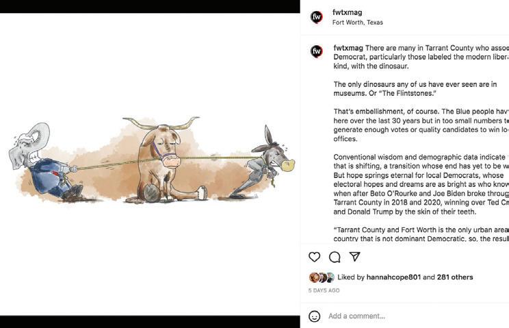Click the fwtxmag username in the caption
The width and height of the screenshot is (509, 328).
(x=348, y=48)
